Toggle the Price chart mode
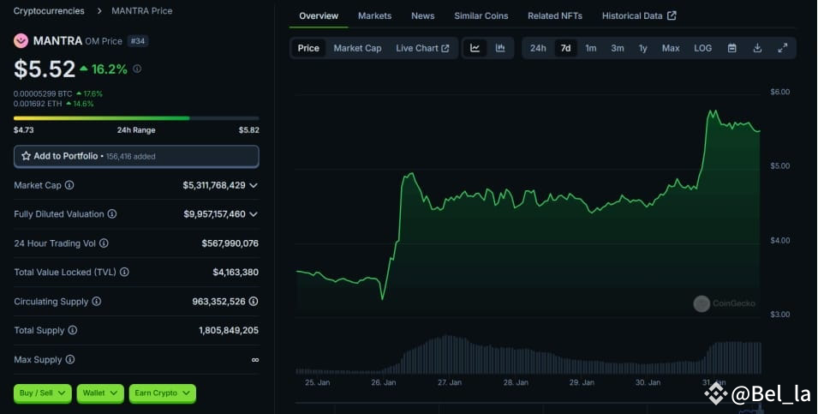The width and height of the screenshot is (818, 414). 308,48
